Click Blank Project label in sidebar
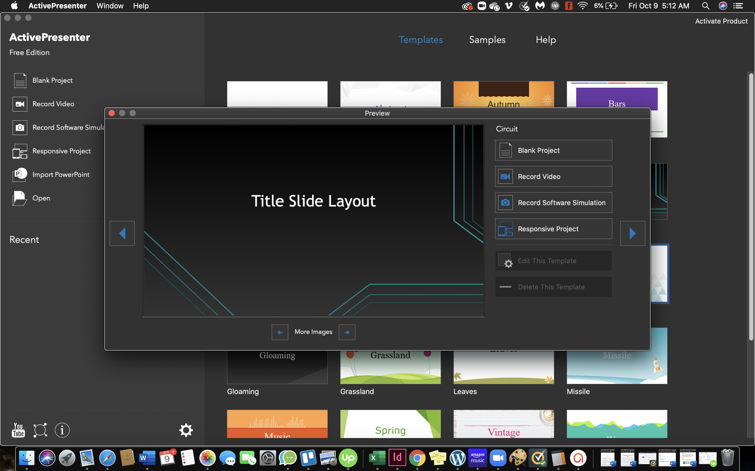 pos(52,80)
